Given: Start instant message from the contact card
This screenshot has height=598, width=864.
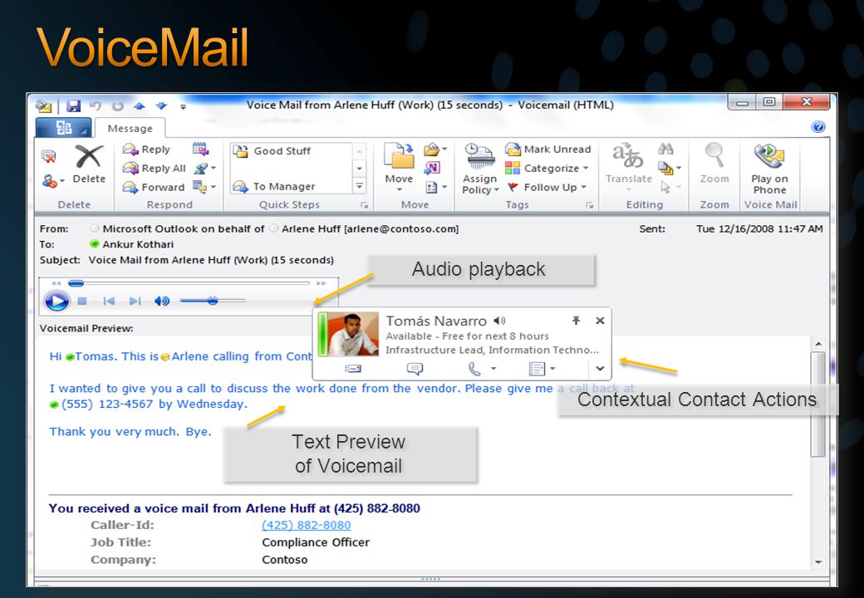Looking at the screenshot, I should click(x=415, y=369).
